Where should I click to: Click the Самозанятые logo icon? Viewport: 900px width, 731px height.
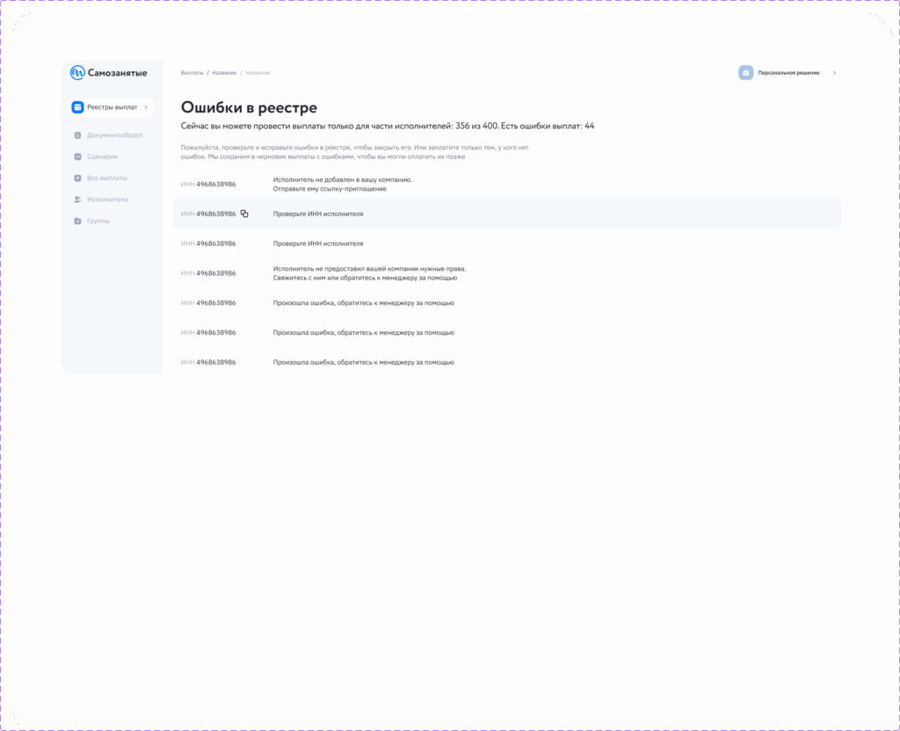pyautogui.click(x=77, y=73)
